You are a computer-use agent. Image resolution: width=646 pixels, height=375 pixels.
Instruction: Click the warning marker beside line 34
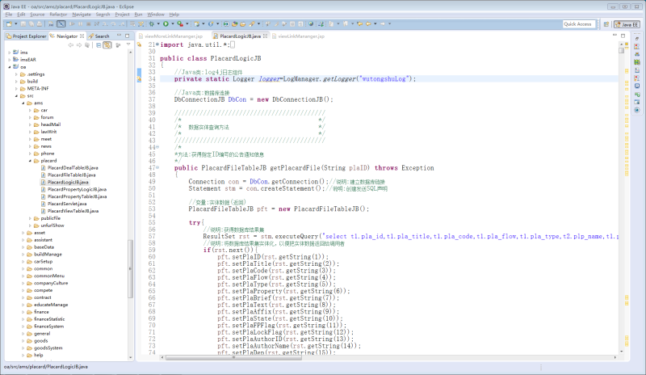(x=139, y=78)
